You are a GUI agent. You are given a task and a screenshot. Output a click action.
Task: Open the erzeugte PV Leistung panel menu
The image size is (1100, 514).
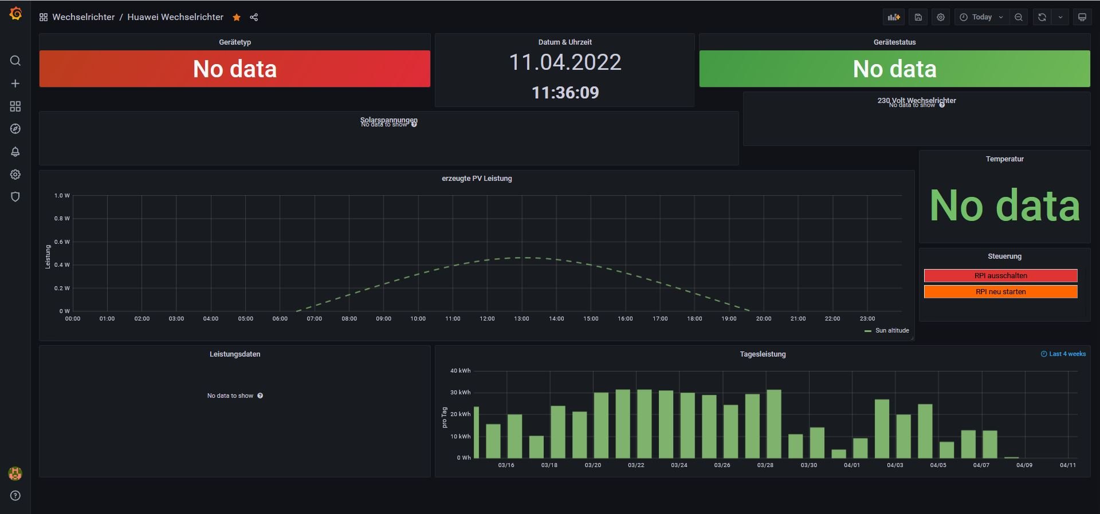click(477, 179)
